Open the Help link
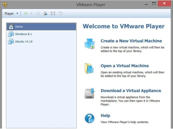 coord(106,116)
